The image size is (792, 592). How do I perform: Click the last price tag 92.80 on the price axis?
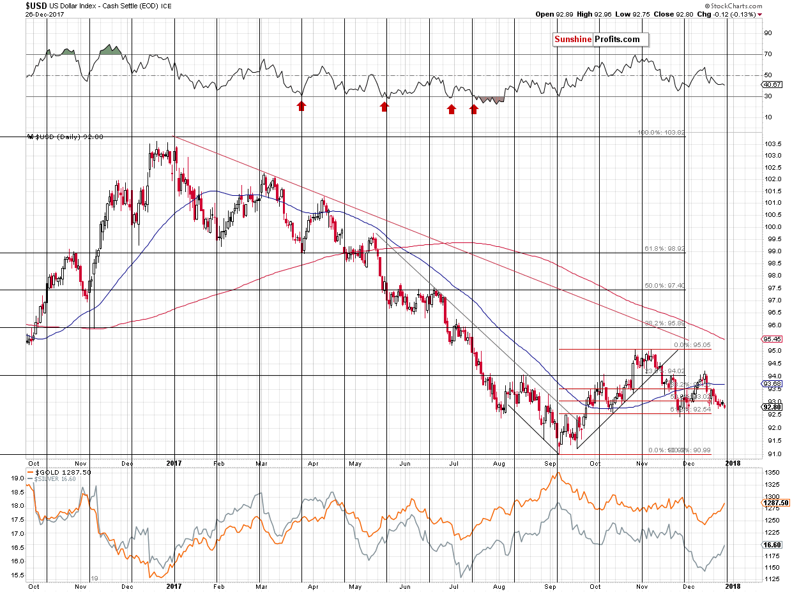772,406
